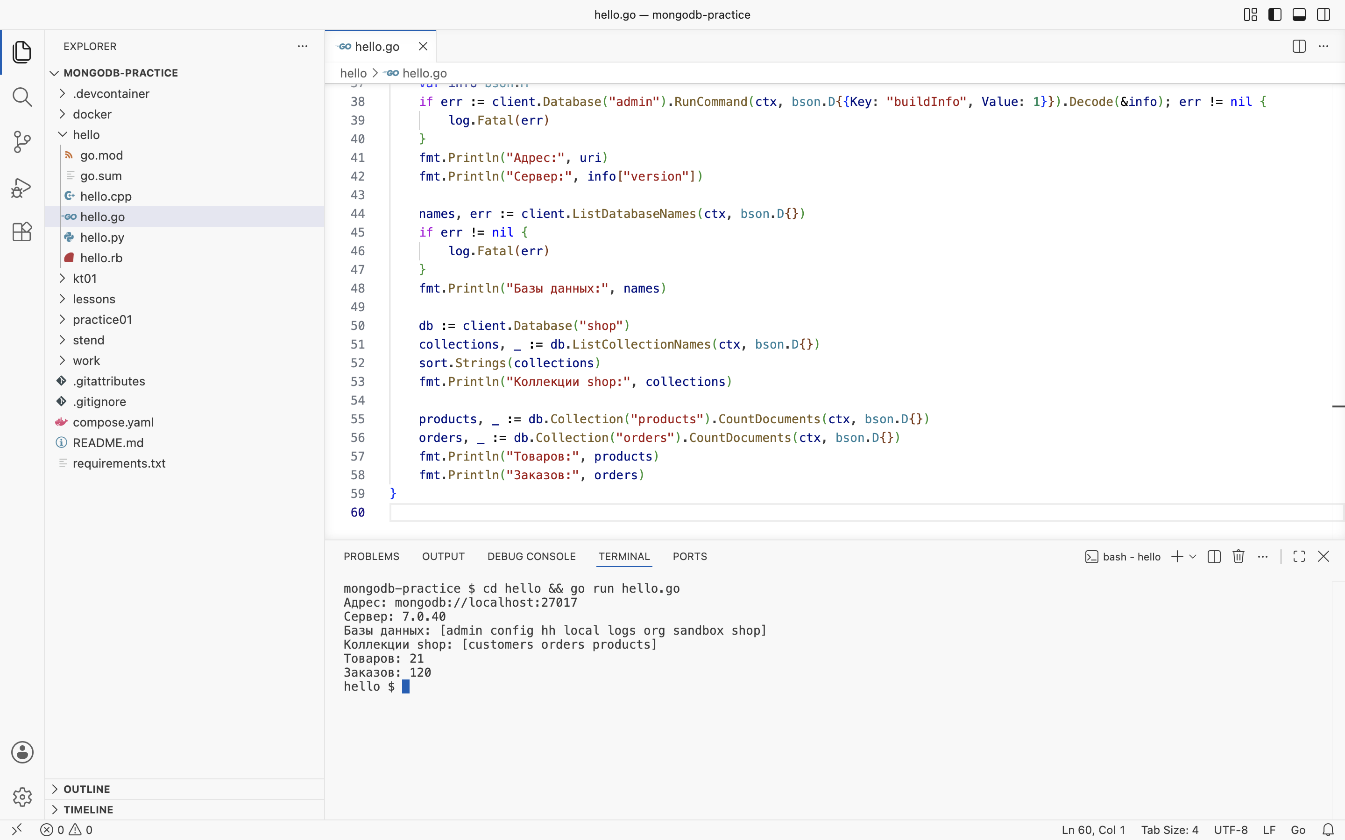Click hello breadcrumb folder segment
Image resolution: width=1345 pixels, height=840 pixels.
click(x=354, y=73)
